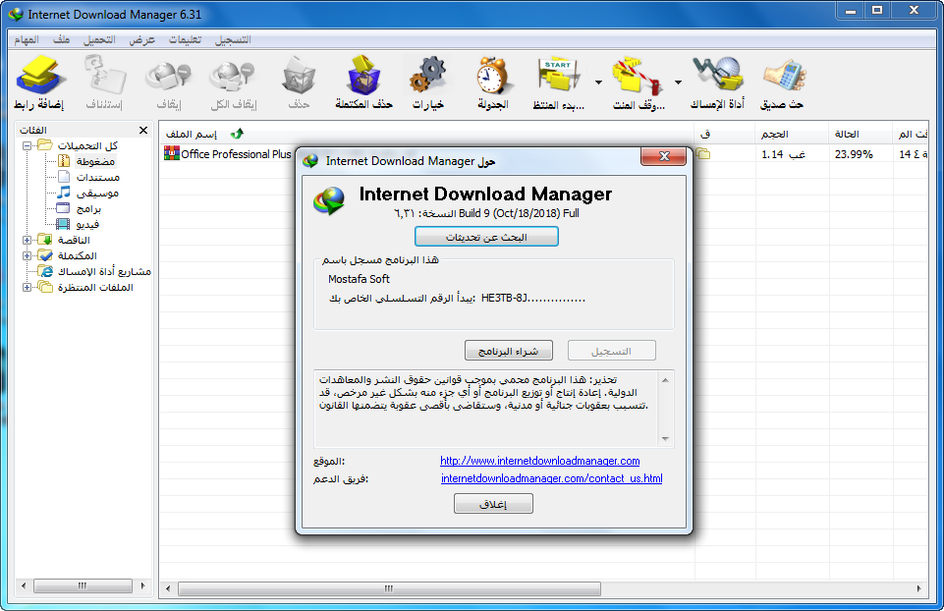This screenshot has width=944, height=611.
Task: Expand the Queues (الملفات المنتظرة) tree node
Action: tap(27, 287)
